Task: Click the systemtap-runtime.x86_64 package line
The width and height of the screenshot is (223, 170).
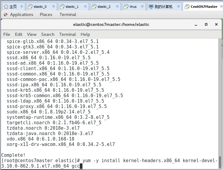Action: point(58,117)
